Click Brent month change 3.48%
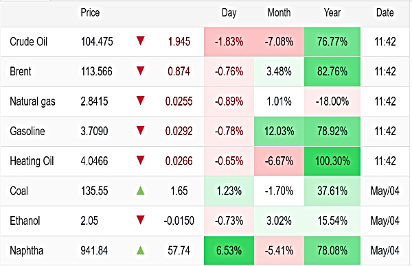 click(279, 71)
